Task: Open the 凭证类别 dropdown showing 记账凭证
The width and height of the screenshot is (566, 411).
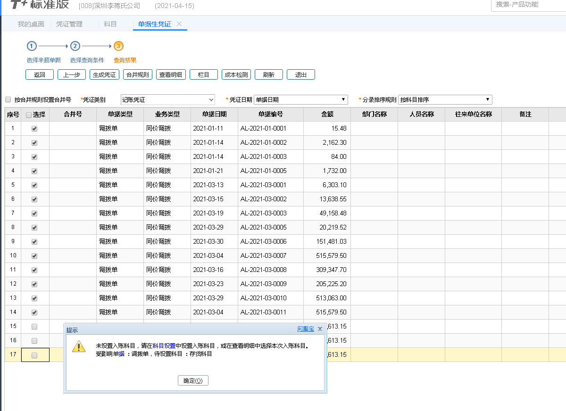Action: pyautogui.click(x=168, y=99)
